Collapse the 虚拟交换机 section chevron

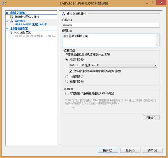click(x=7, y=13)
